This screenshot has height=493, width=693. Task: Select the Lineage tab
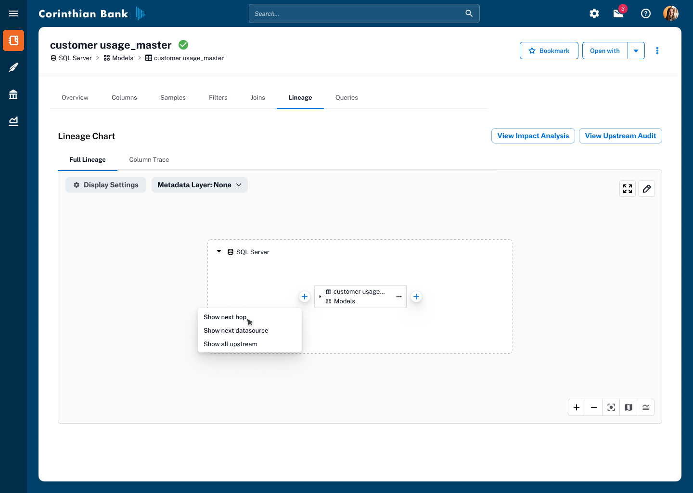click(x=300, y=97)
